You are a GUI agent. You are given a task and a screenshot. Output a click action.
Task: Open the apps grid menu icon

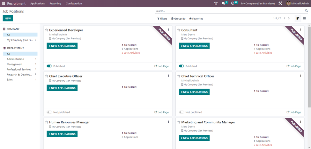[4, 3]
